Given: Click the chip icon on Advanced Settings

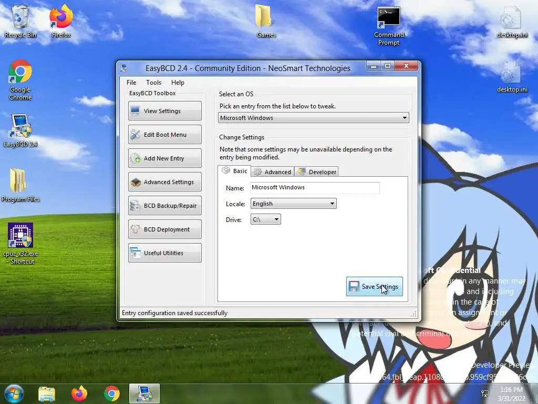Looking at the screenshot, I should tap(136, 182).
